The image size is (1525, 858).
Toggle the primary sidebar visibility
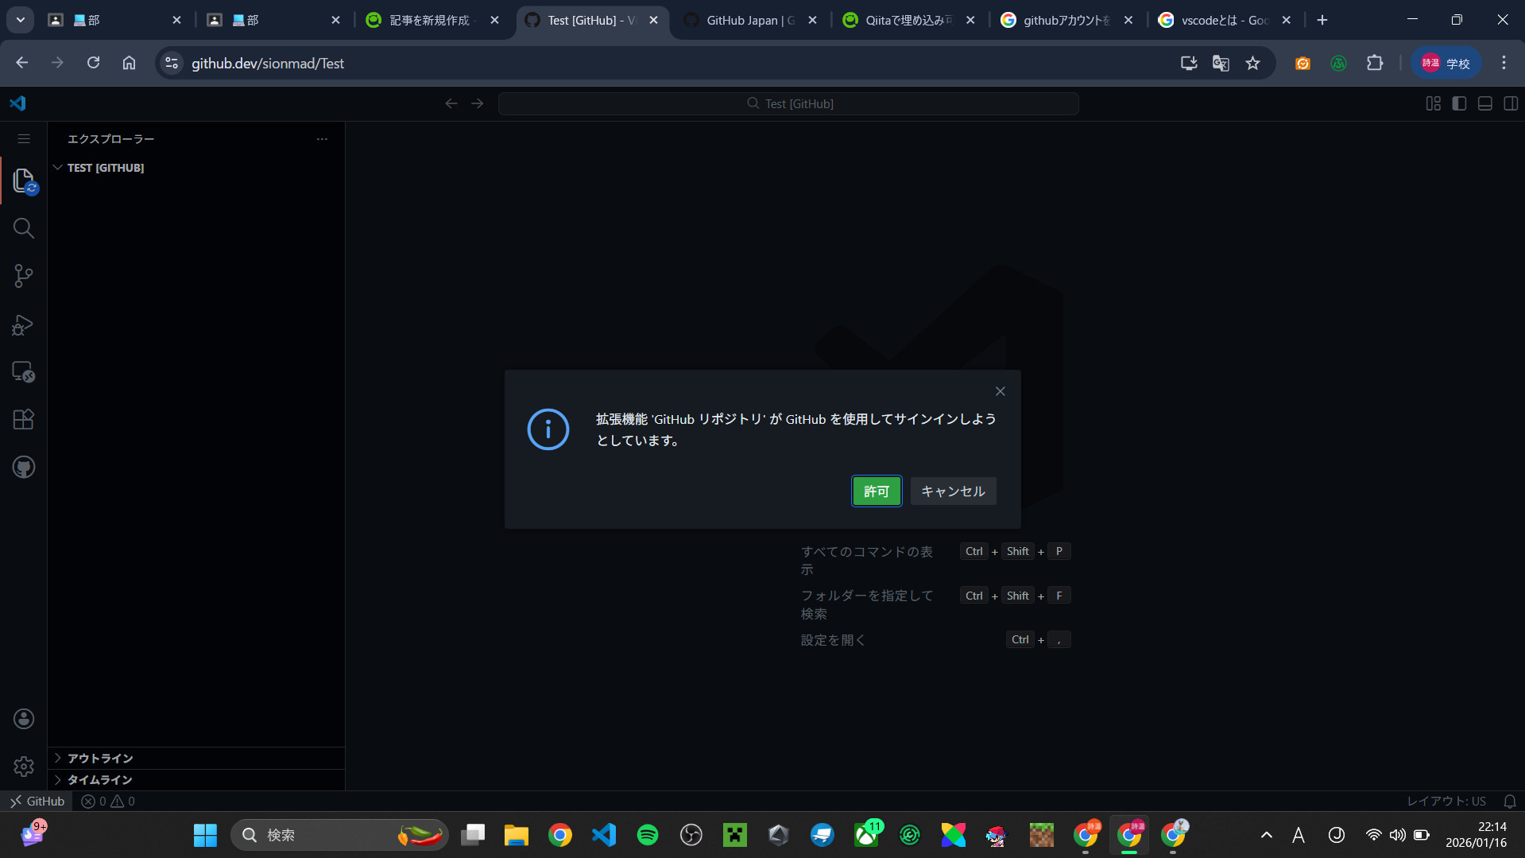click(1459, 103)
